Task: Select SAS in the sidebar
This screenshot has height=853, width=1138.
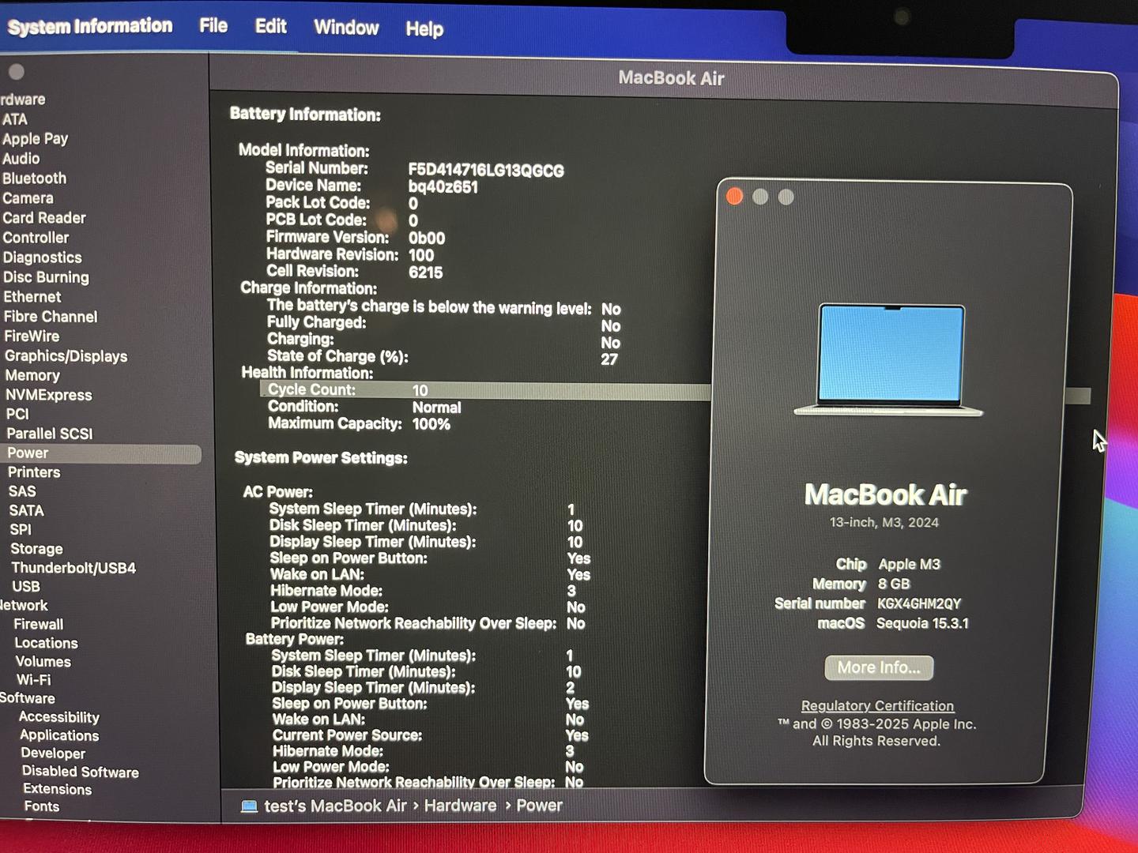Action: pyautogui.click(x=22, y=491)
